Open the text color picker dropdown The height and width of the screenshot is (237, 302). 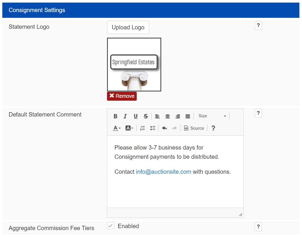(117, 128)
